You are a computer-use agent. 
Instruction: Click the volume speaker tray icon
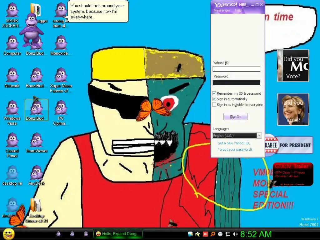pyautogui.click(x=235, y=234)
